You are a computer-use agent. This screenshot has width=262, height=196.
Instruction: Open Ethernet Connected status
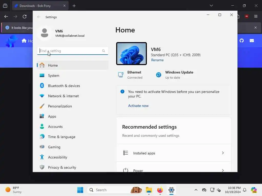pos(130,75)
